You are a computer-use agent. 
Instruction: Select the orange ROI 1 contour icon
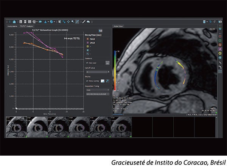point(220,45)
